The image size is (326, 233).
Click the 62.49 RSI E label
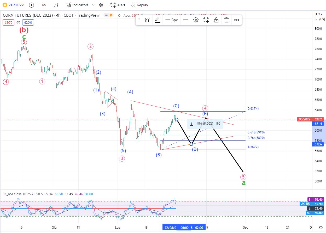click(x=318, y=208)
